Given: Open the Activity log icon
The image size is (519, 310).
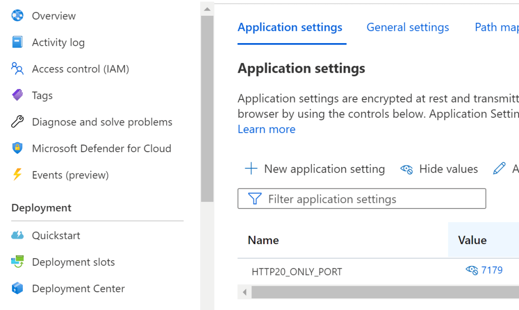Looking at the screenshot, I should (x=17, y=42).
